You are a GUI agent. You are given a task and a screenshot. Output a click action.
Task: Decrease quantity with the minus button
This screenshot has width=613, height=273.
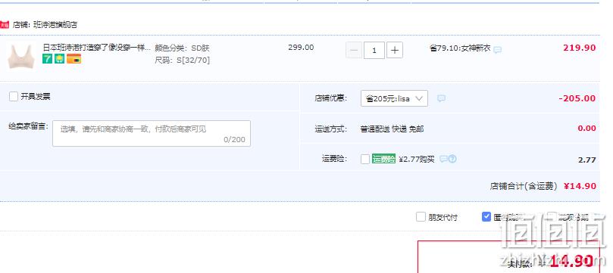(x=354, y=51)
